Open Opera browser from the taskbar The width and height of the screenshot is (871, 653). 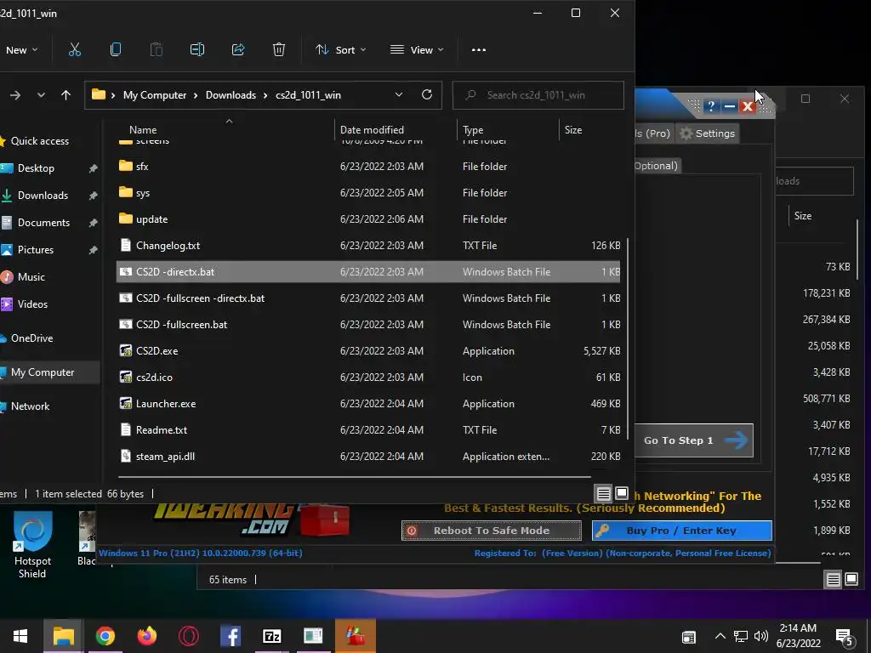tap(188, 636)
